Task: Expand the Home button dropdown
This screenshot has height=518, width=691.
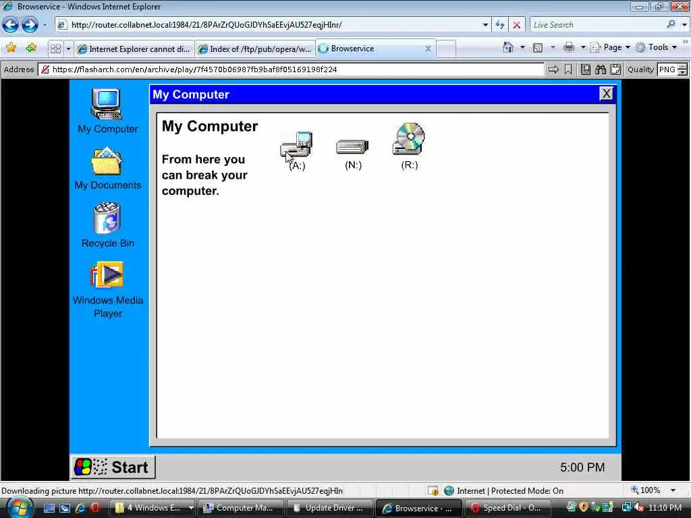Action: pos(522,47)
